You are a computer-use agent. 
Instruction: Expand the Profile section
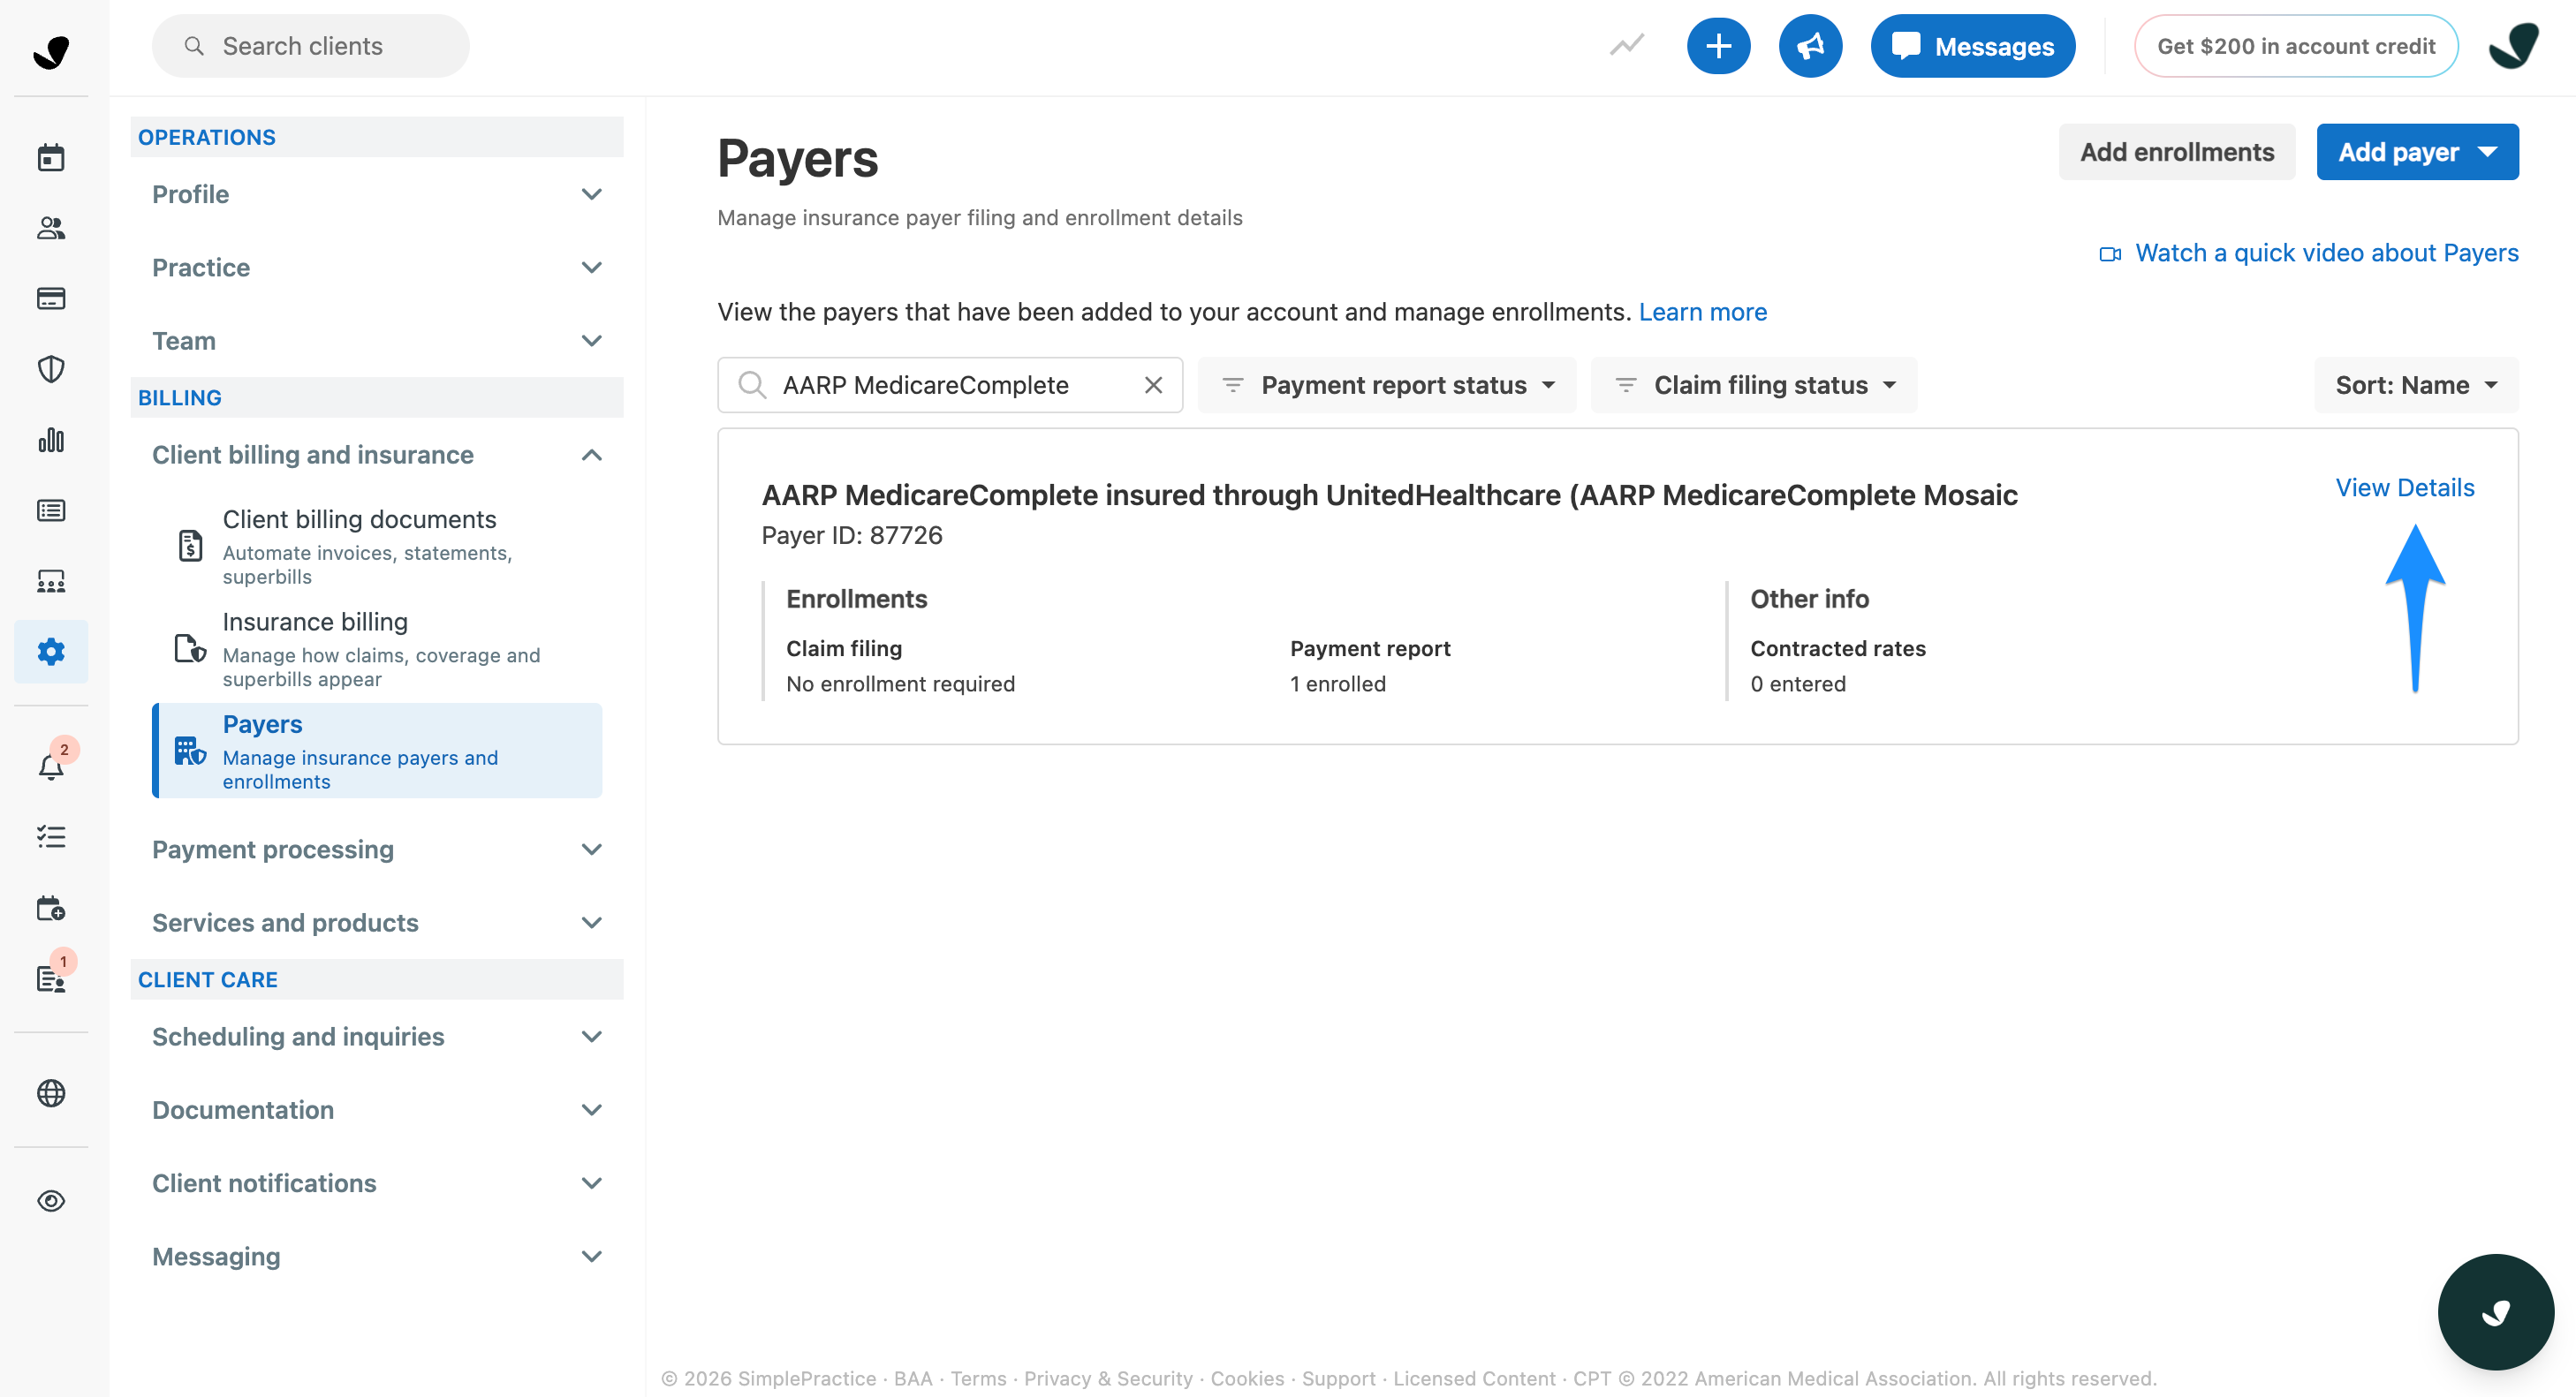pyautogui.click(x=377, y=194)
